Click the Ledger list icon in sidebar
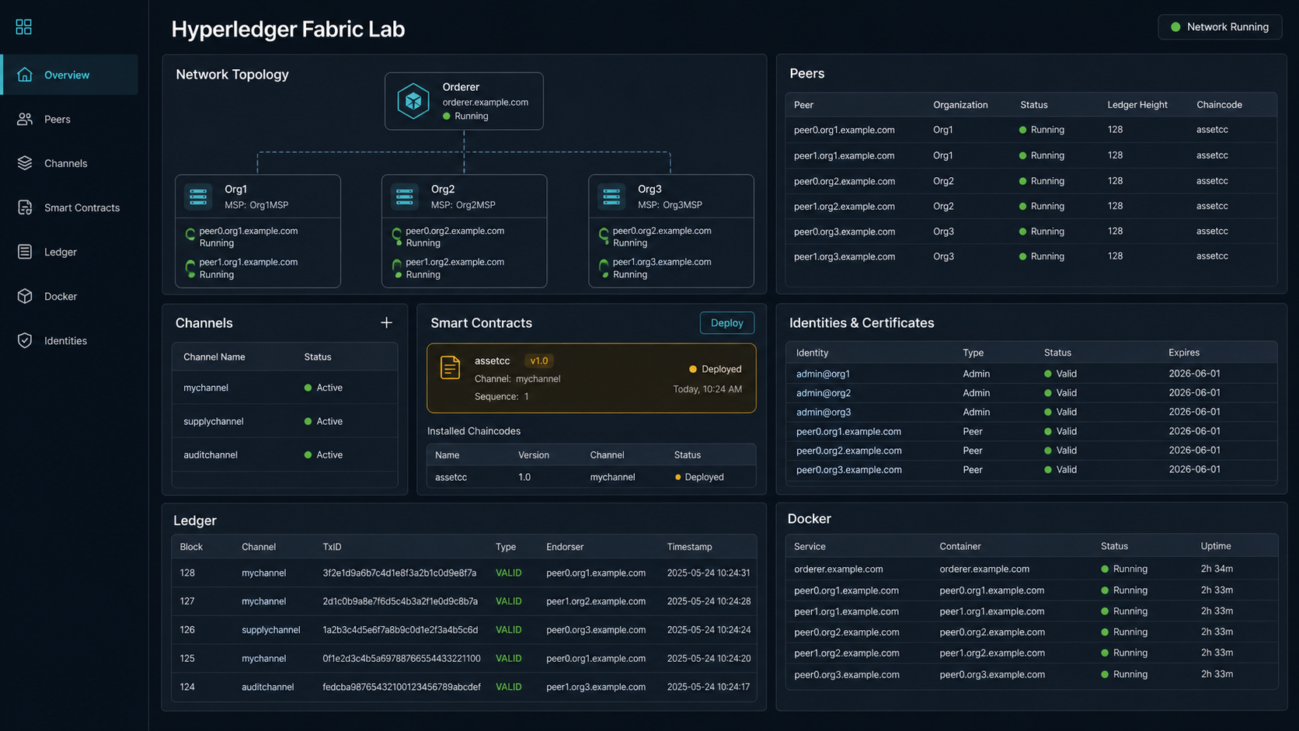1299x731 pixels. [x=25, y=252]
